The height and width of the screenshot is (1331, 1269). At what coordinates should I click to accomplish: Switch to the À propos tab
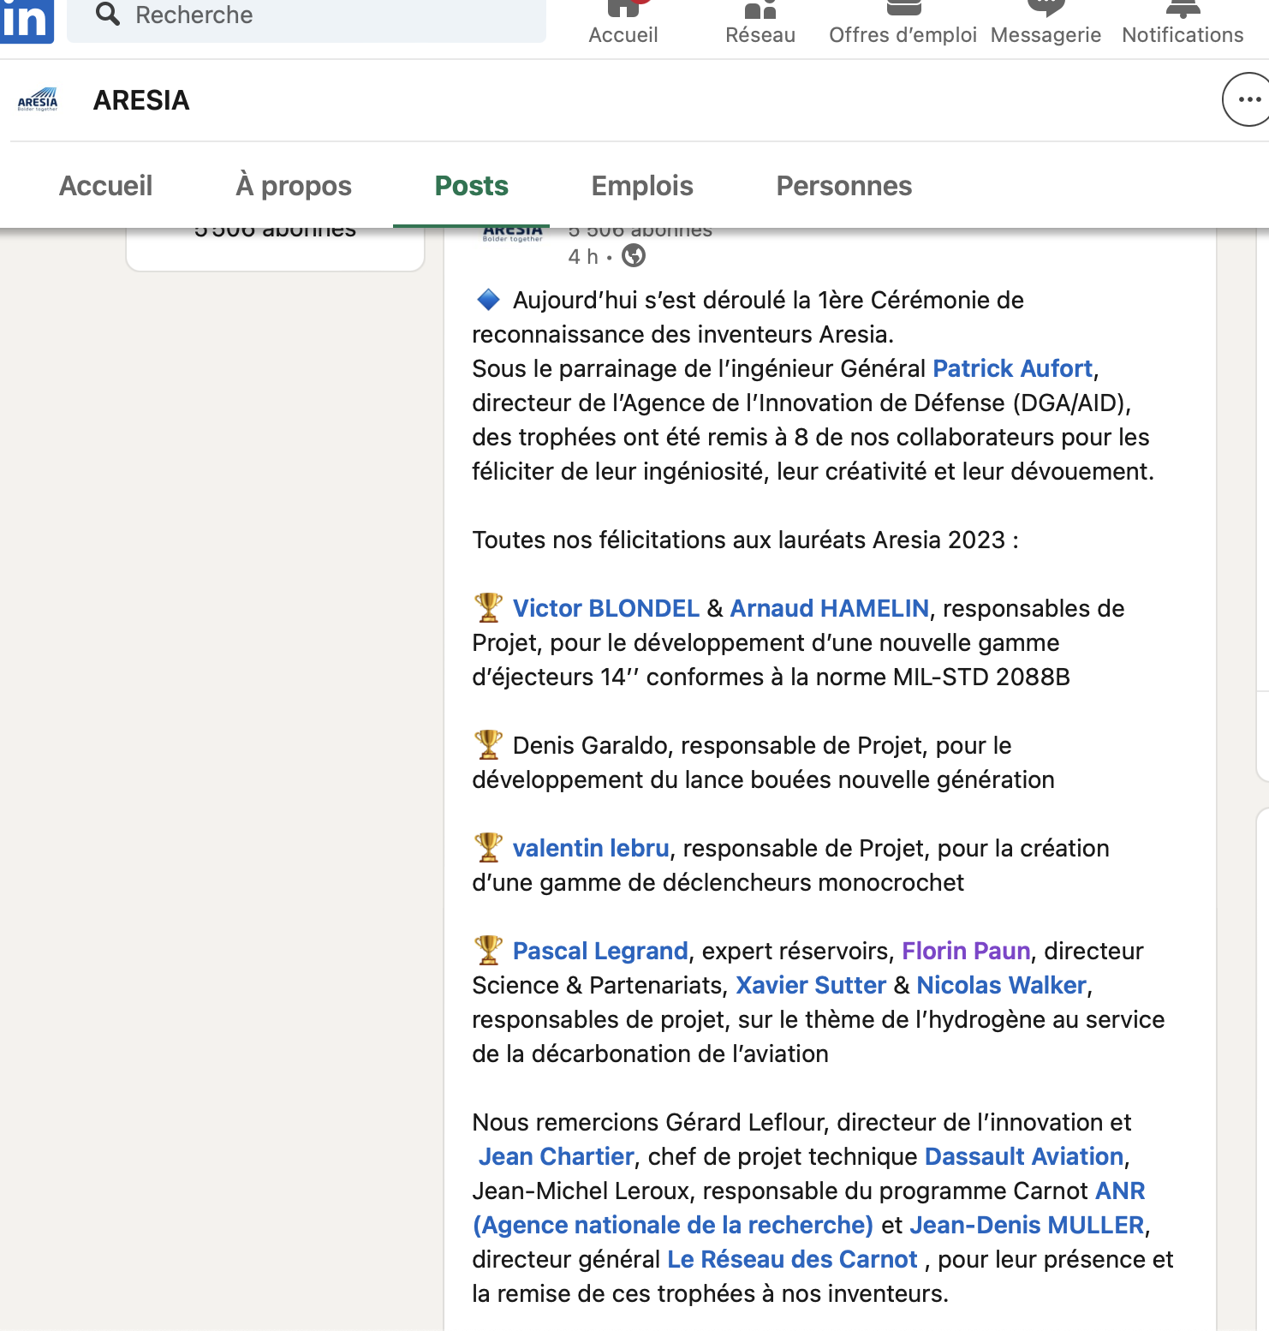click(x=293, y=186)
